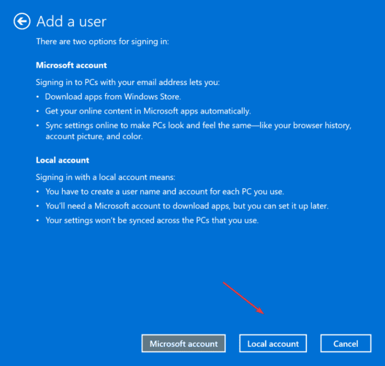The image size is (385, 366).
Task: Click 'Get your online content' bullet text
Action: pyautogui.click(x=148, y=111)
